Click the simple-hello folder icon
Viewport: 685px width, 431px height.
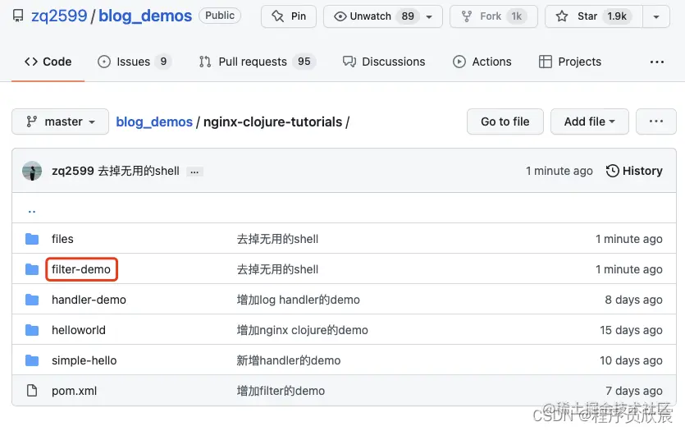32,360
